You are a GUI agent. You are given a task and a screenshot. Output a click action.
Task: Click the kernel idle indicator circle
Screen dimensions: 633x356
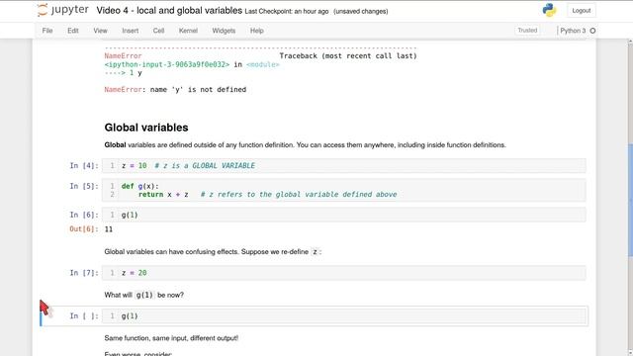point(592,31)
